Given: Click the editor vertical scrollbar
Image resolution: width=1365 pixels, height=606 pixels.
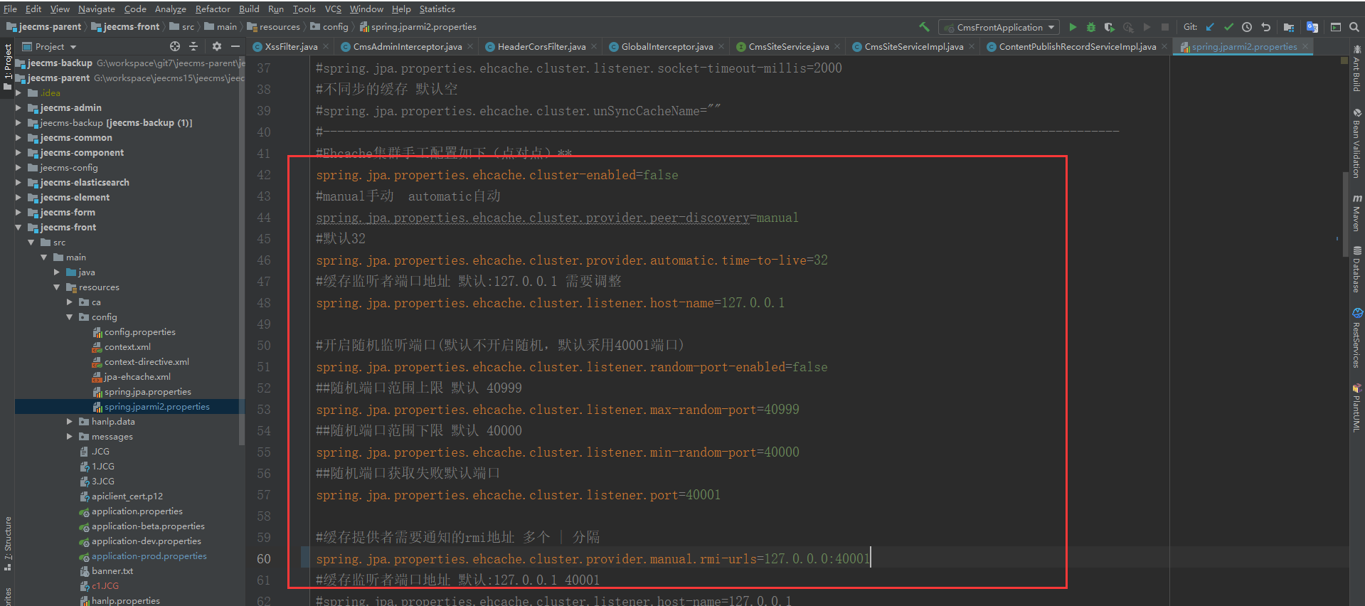Looking at the screenshot, I should click(1344, 213).
